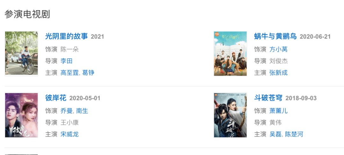This screenshot has width=344, height=155.
Task: Open lead actor 吴磊 link
Action: click(275, 134)
